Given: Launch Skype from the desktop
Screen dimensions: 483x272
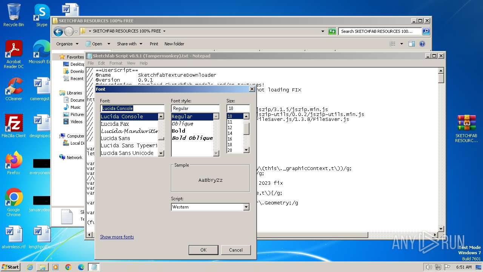Looking at the screenshot, I should tap(42, 15).
